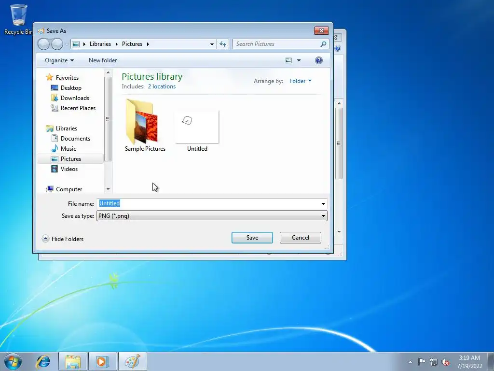Select Documents library in navigation pane

[x=75, y=139]
